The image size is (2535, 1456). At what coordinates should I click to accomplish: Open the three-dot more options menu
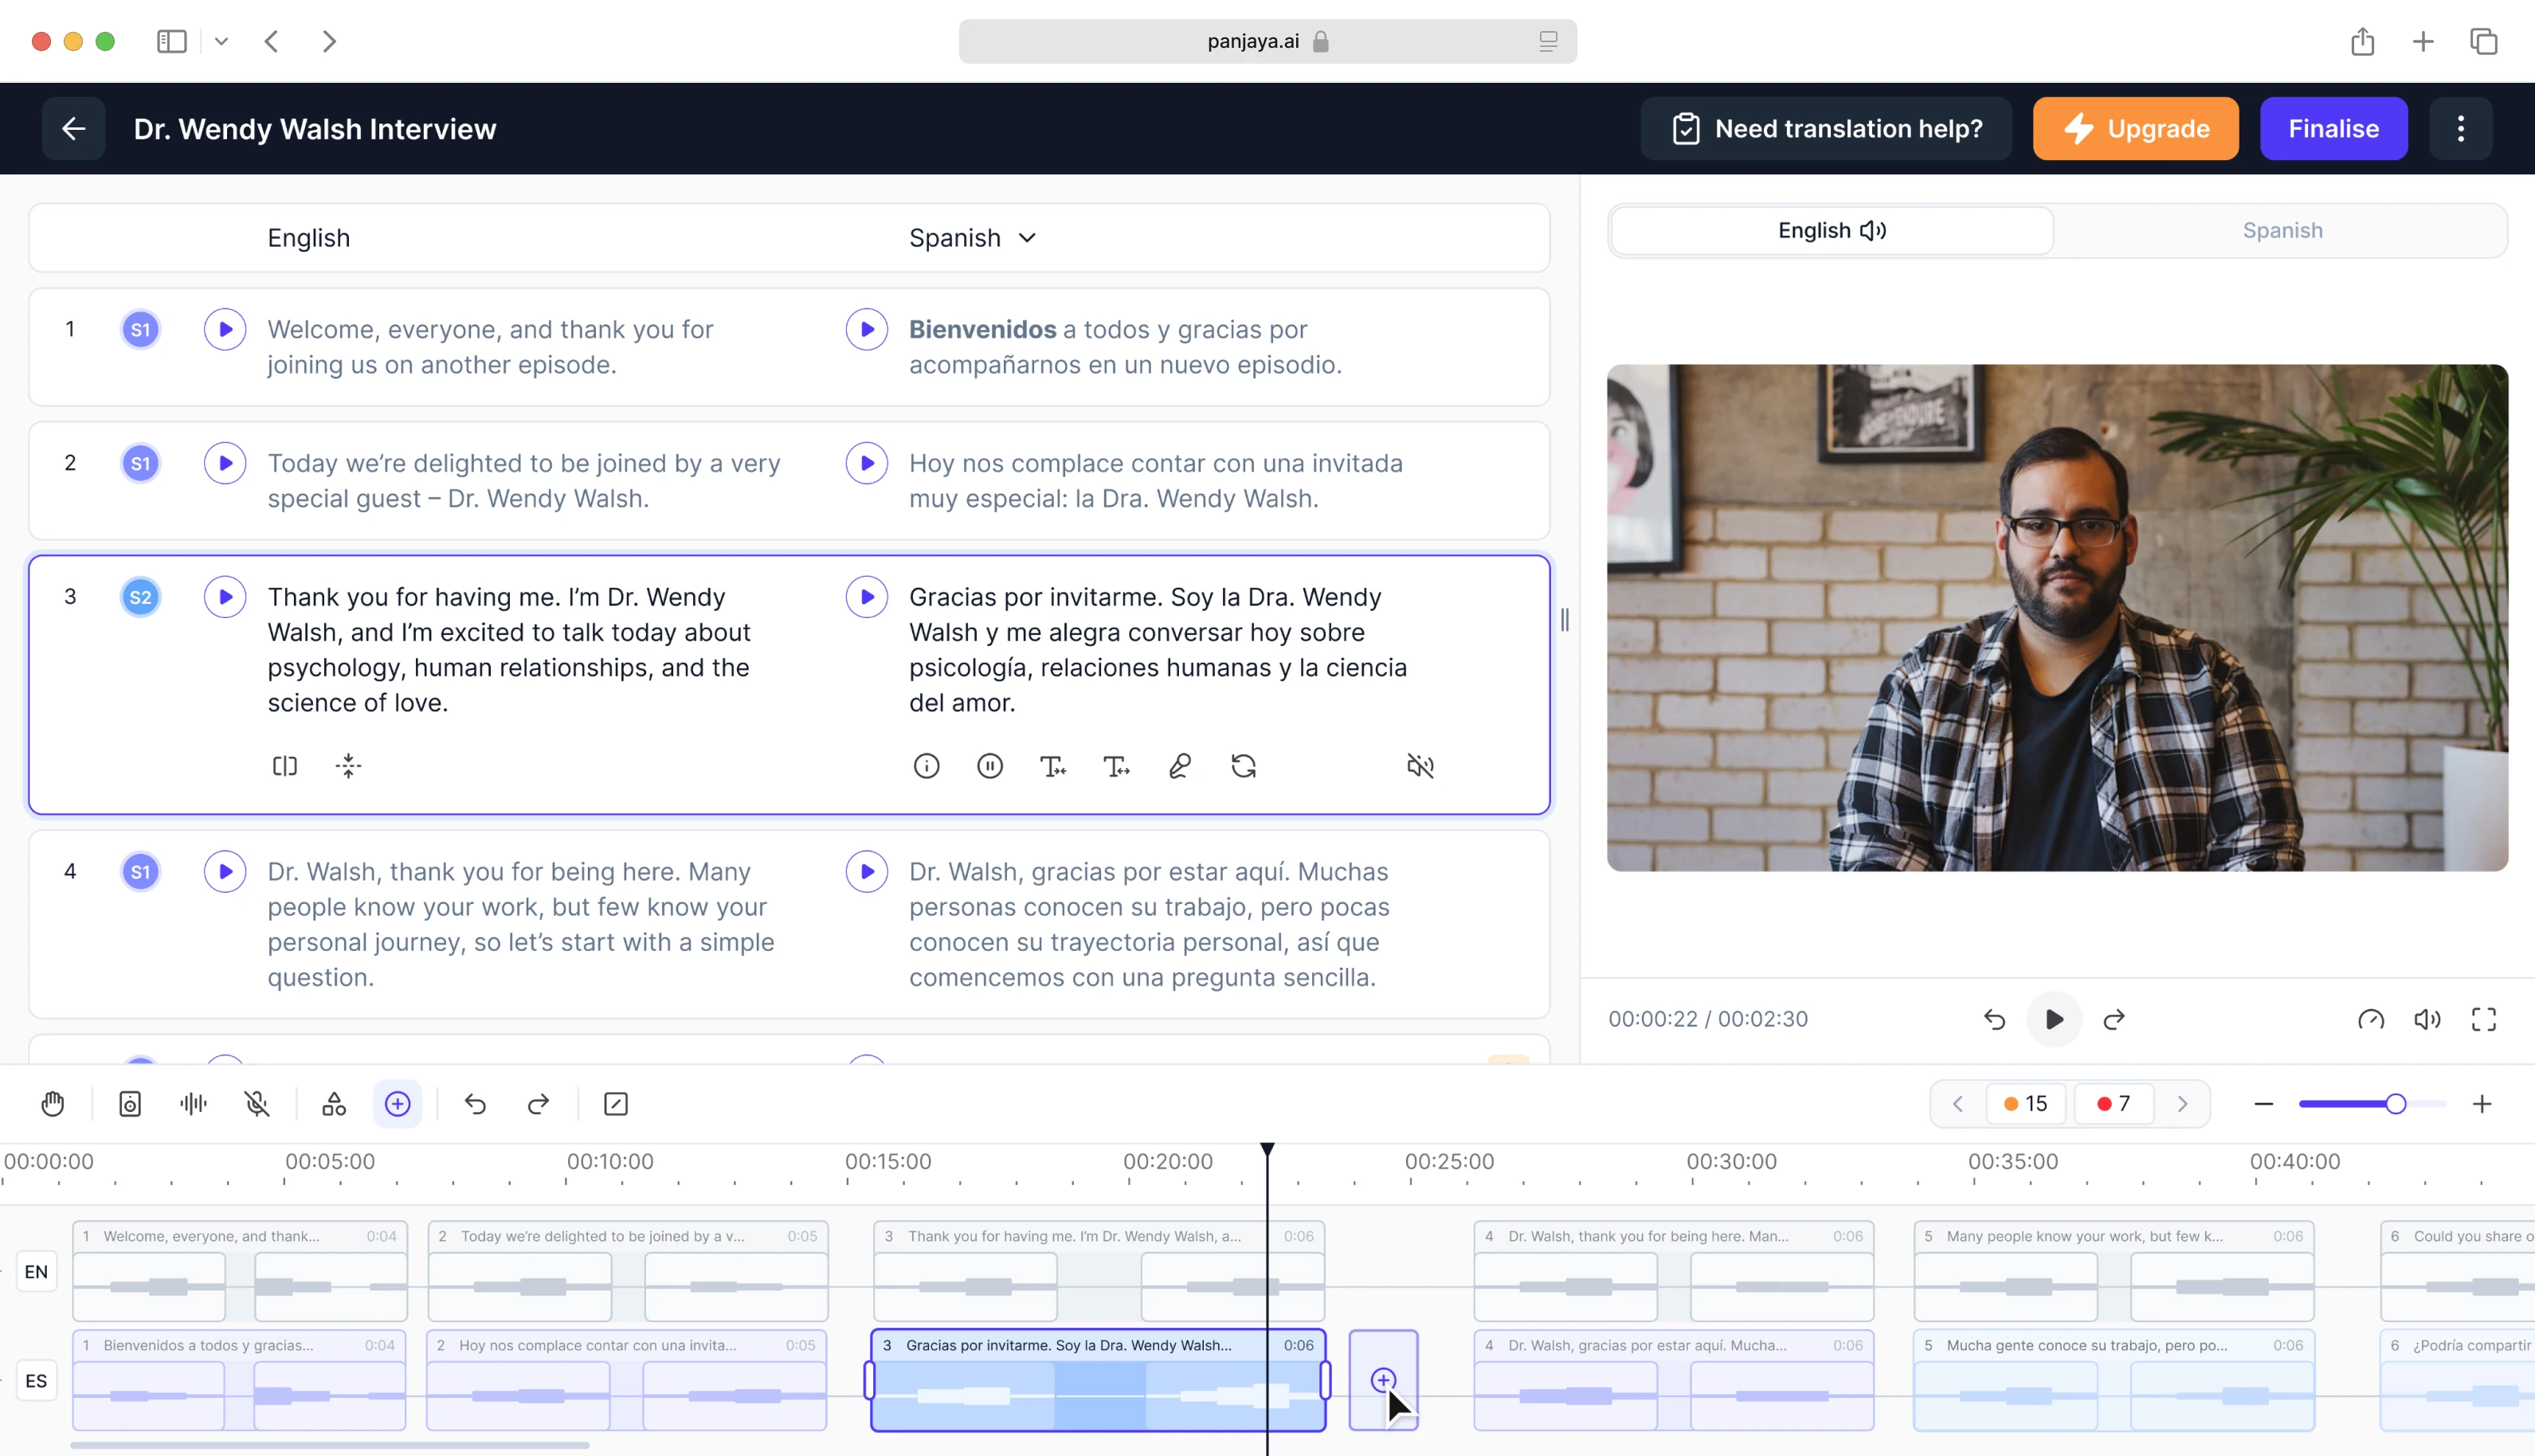click(2461, 129)
